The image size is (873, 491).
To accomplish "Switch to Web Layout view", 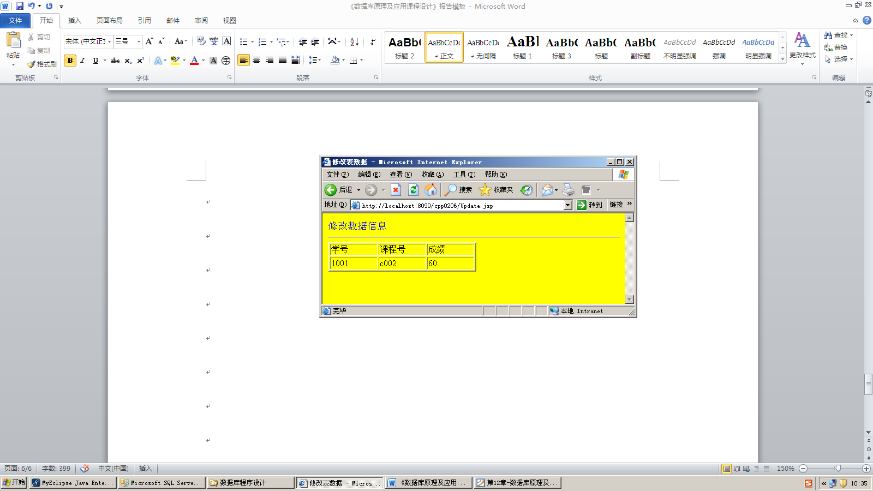I will [746, 469].
